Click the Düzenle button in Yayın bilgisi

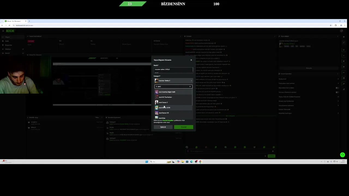coord(309,68)
